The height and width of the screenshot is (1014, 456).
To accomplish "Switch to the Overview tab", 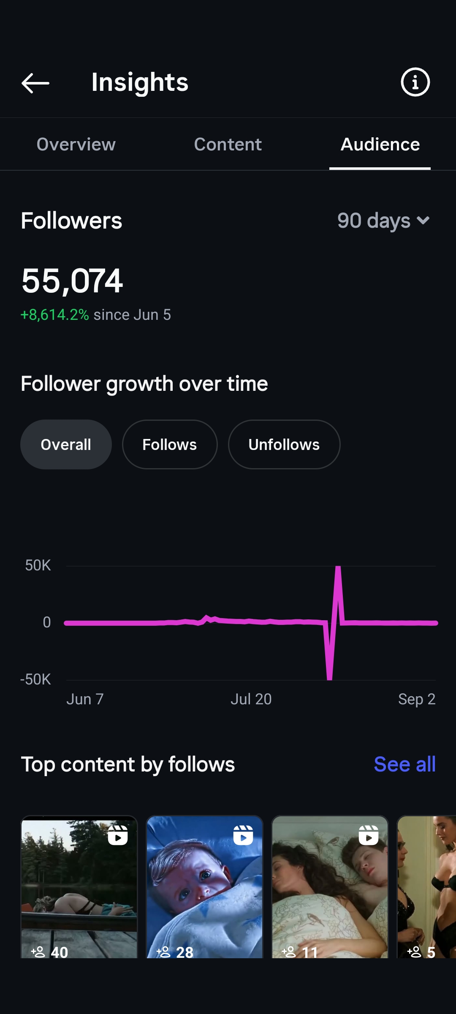I will tap(76, 144).
